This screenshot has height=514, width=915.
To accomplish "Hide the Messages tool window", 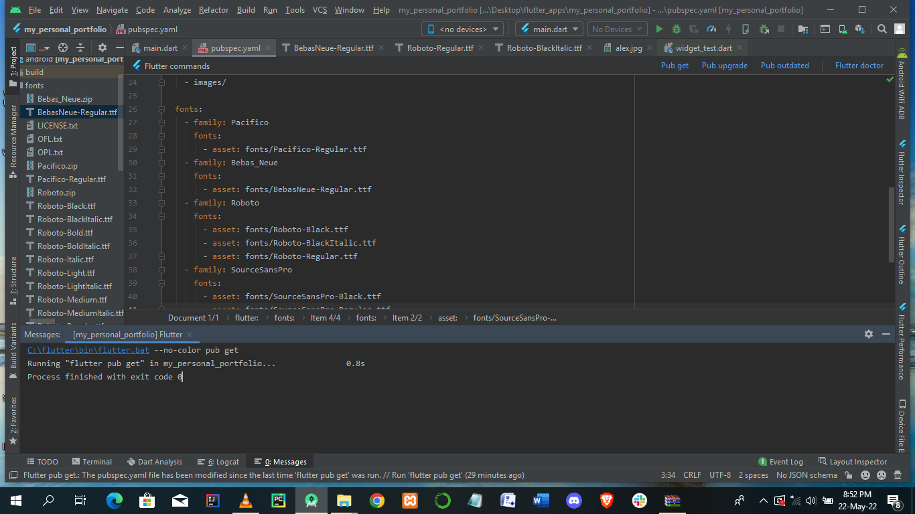I will (886, 334).
